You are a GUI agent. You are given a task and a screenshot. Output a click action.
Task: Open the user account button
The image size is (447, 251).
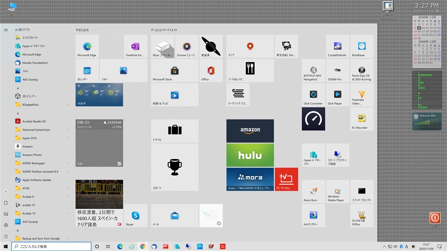tap(6, 192)
